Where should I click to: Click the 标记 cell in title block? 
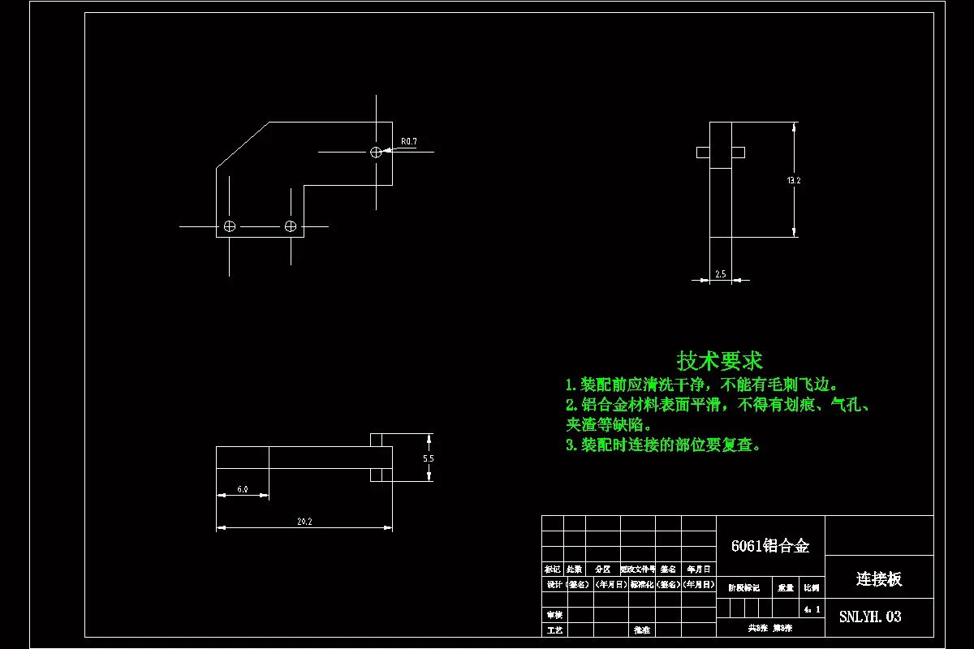tap(553, 569)
